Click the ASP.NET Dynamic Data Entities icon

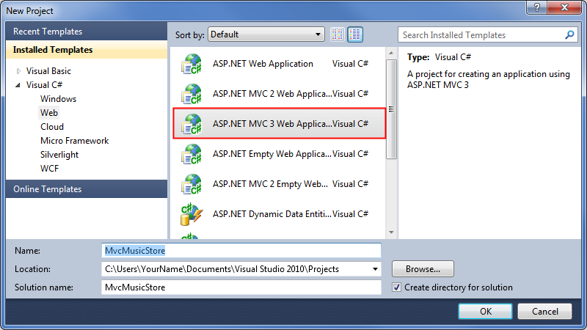click(x=192, y=214)
